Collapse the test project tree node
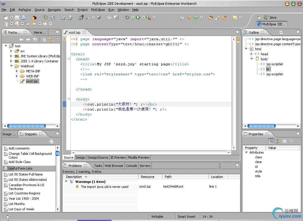Image resolution: width=303 pixels, height=221 pixels. click(x=6, y=46)
